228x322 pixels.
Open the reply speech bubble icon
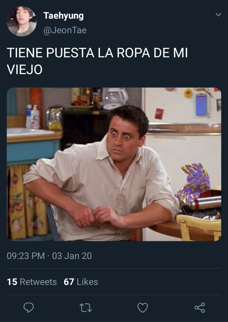pos(28,307)
